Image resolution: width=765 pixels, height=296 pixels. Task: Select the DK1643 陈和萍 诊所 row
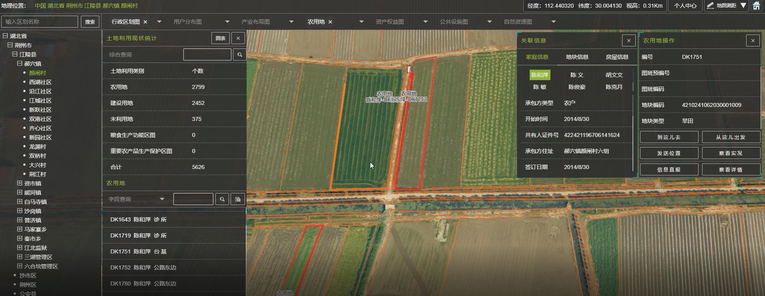coord(174,220)
